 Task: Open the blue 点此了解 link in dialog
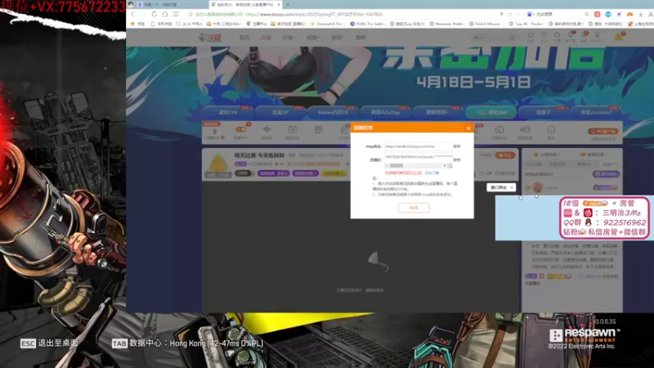(432, 173)
